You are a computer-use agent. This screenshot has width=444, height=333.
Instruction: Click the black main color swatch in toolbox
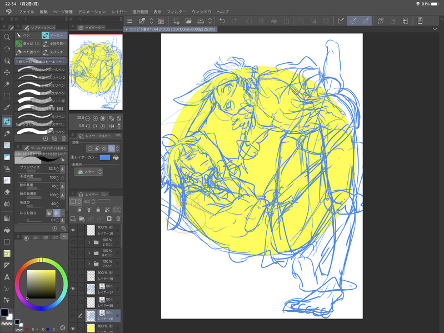(x=4, y=312)
